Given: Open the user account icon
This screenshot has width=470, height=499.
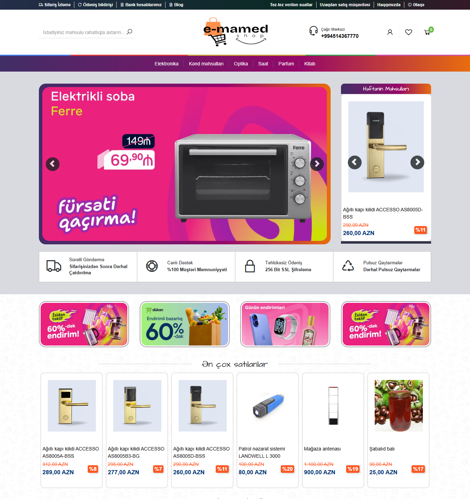Looking at the screenshot, I should (x=390, y=32).
